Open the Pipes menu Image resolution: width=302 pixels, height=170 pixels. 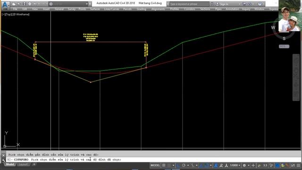click(x=218, y=9)
